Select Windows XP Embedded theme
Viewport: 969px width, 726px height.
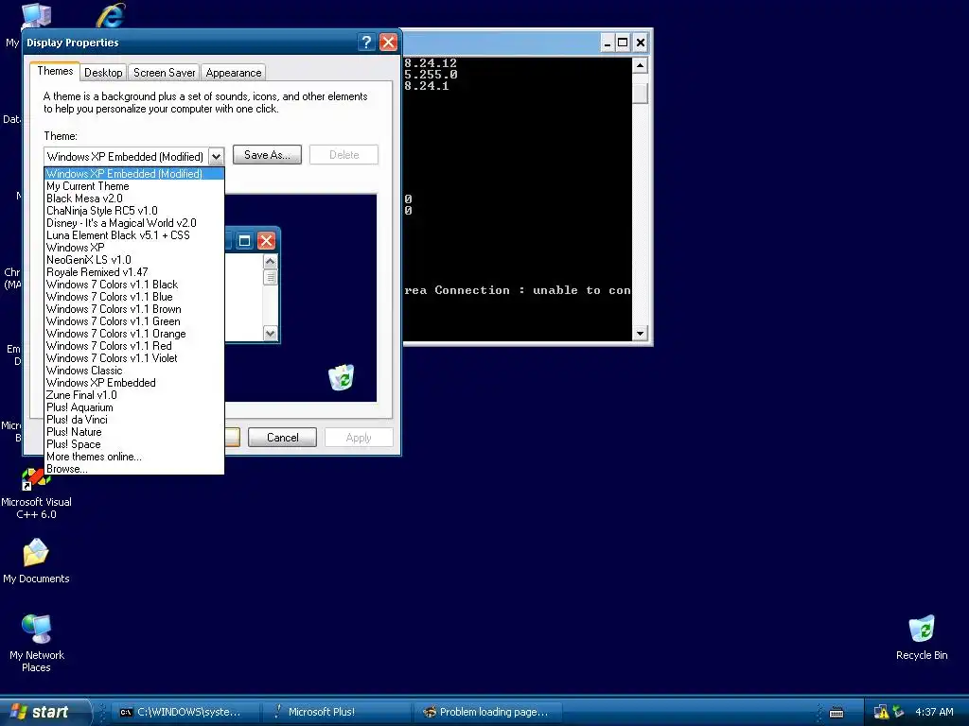[x=134, y=383]
